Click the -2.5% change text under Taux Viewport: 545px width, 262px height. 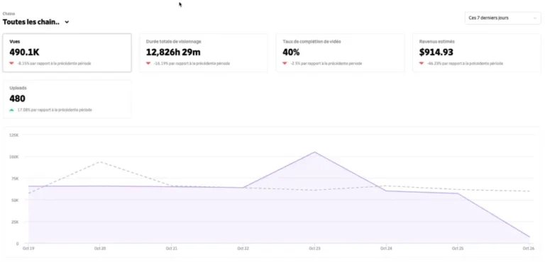point(326,64)
